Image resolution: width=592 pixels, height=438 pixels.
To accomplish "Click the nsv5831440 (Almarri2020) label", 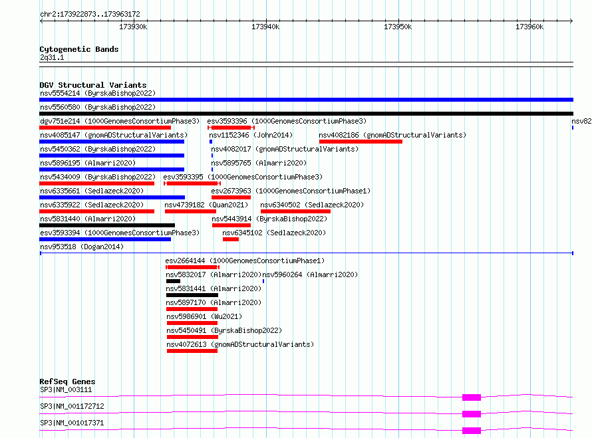I will click(x=88, y=219).
